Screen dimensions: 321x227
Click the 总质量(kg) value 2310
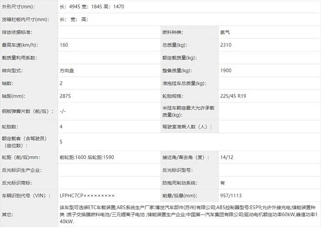point(226,45)
